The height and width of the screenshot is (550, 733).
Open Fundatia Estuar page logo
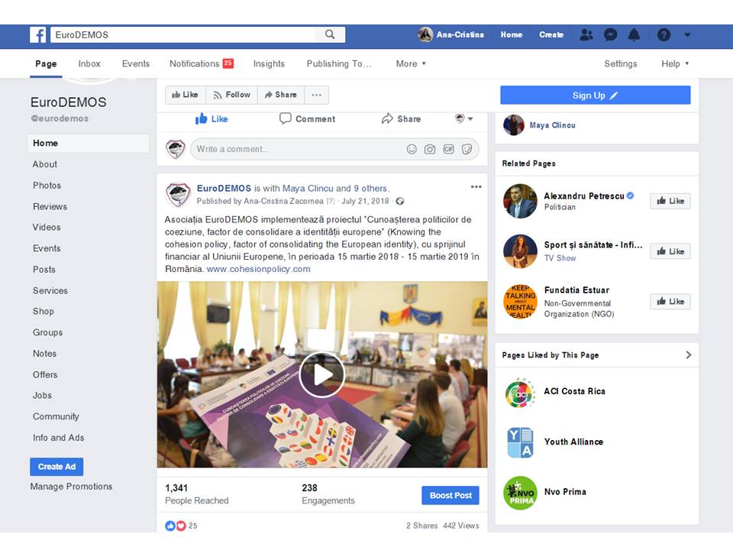(x=520, y=302)
